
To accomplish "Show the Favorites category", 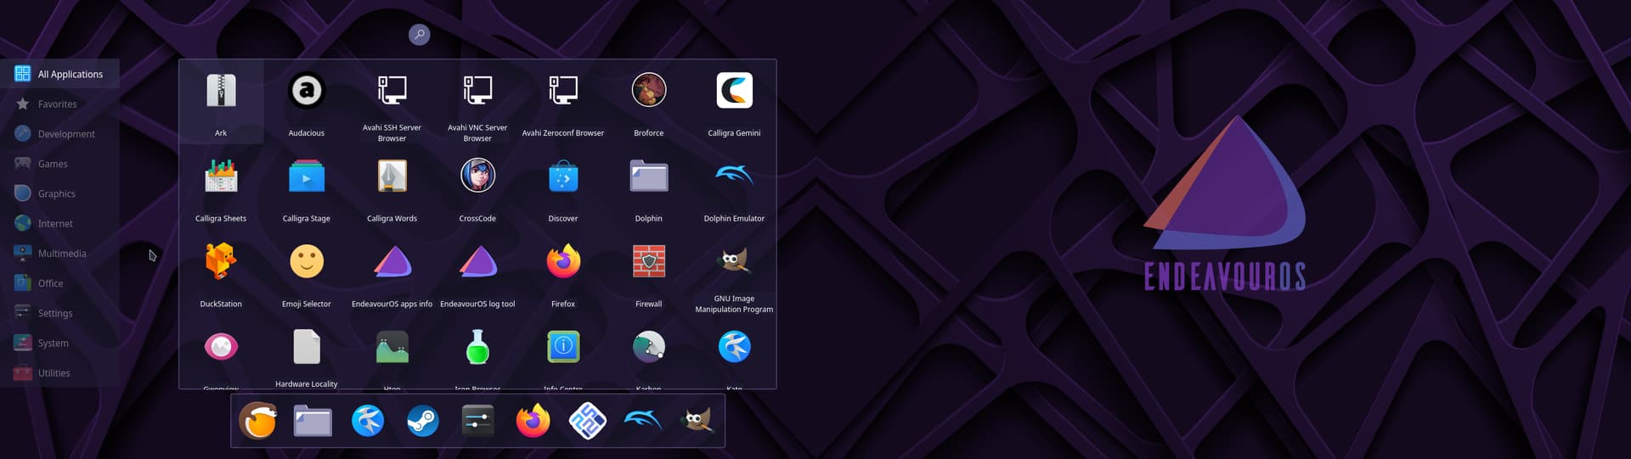I will pos(59,104).
